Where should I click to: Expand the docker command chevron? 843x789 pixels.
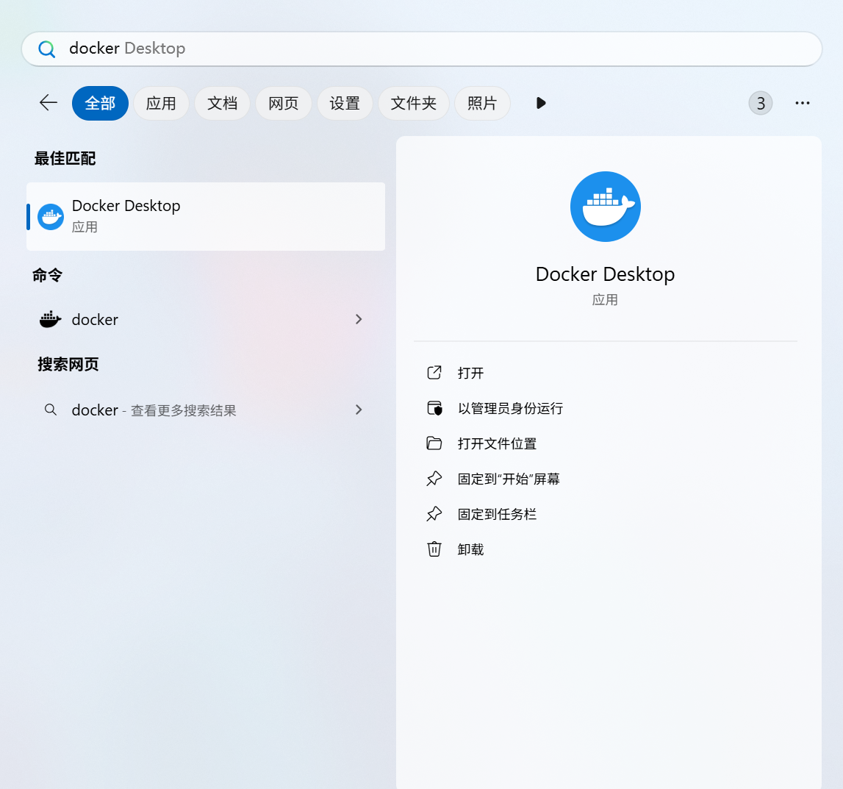[359, 319]
